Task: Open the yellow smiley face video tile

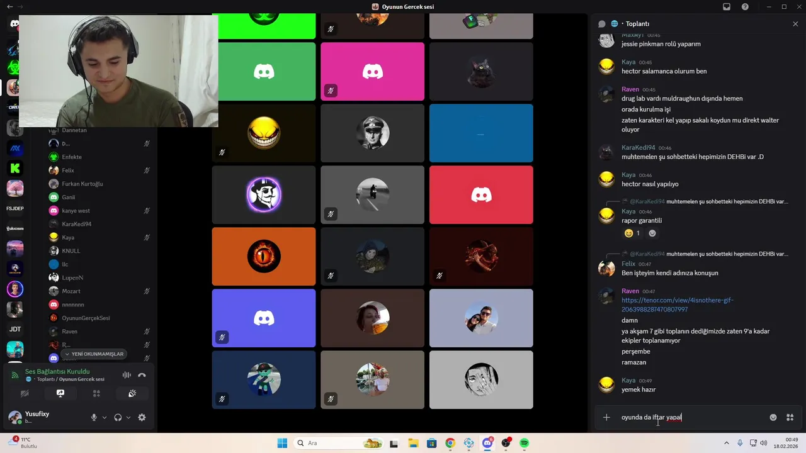Action: click(x=264, y=133)
